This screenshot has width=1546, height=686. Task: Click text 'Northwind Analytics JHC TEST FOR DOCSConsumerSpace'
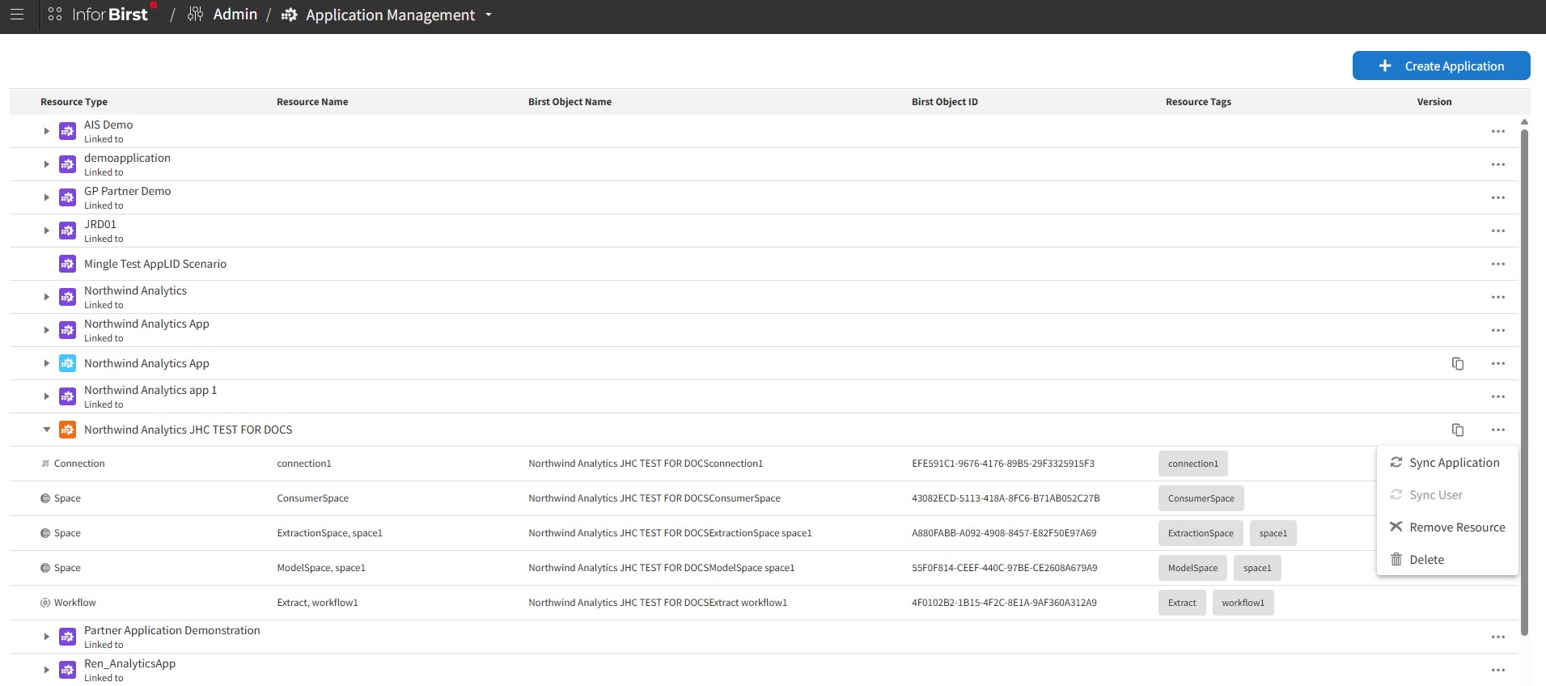654,498
